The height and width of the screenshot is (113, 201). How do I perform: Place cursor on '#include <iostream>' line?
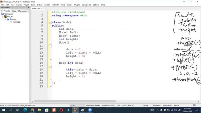(x=69, y=12)
